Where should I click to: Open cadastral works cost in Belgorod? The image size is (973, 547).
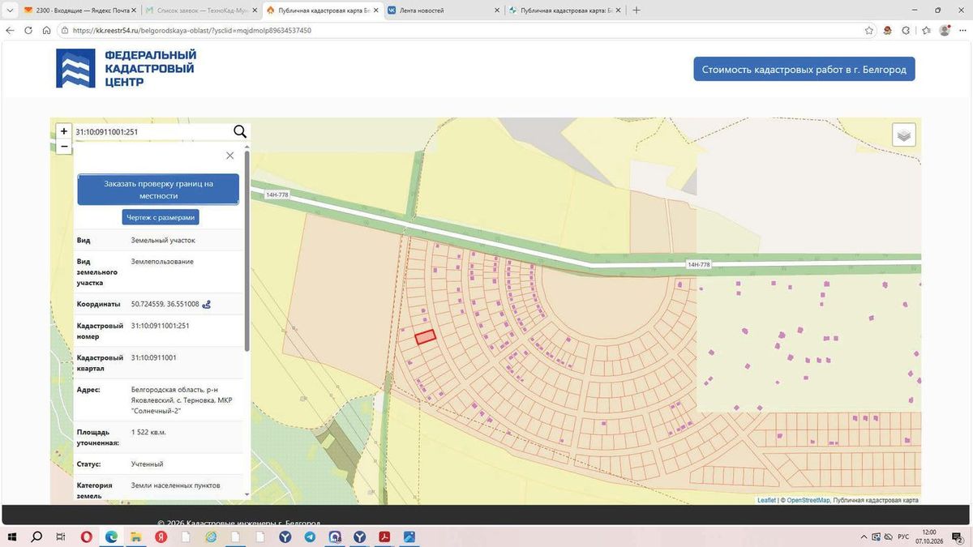(804, 70)
